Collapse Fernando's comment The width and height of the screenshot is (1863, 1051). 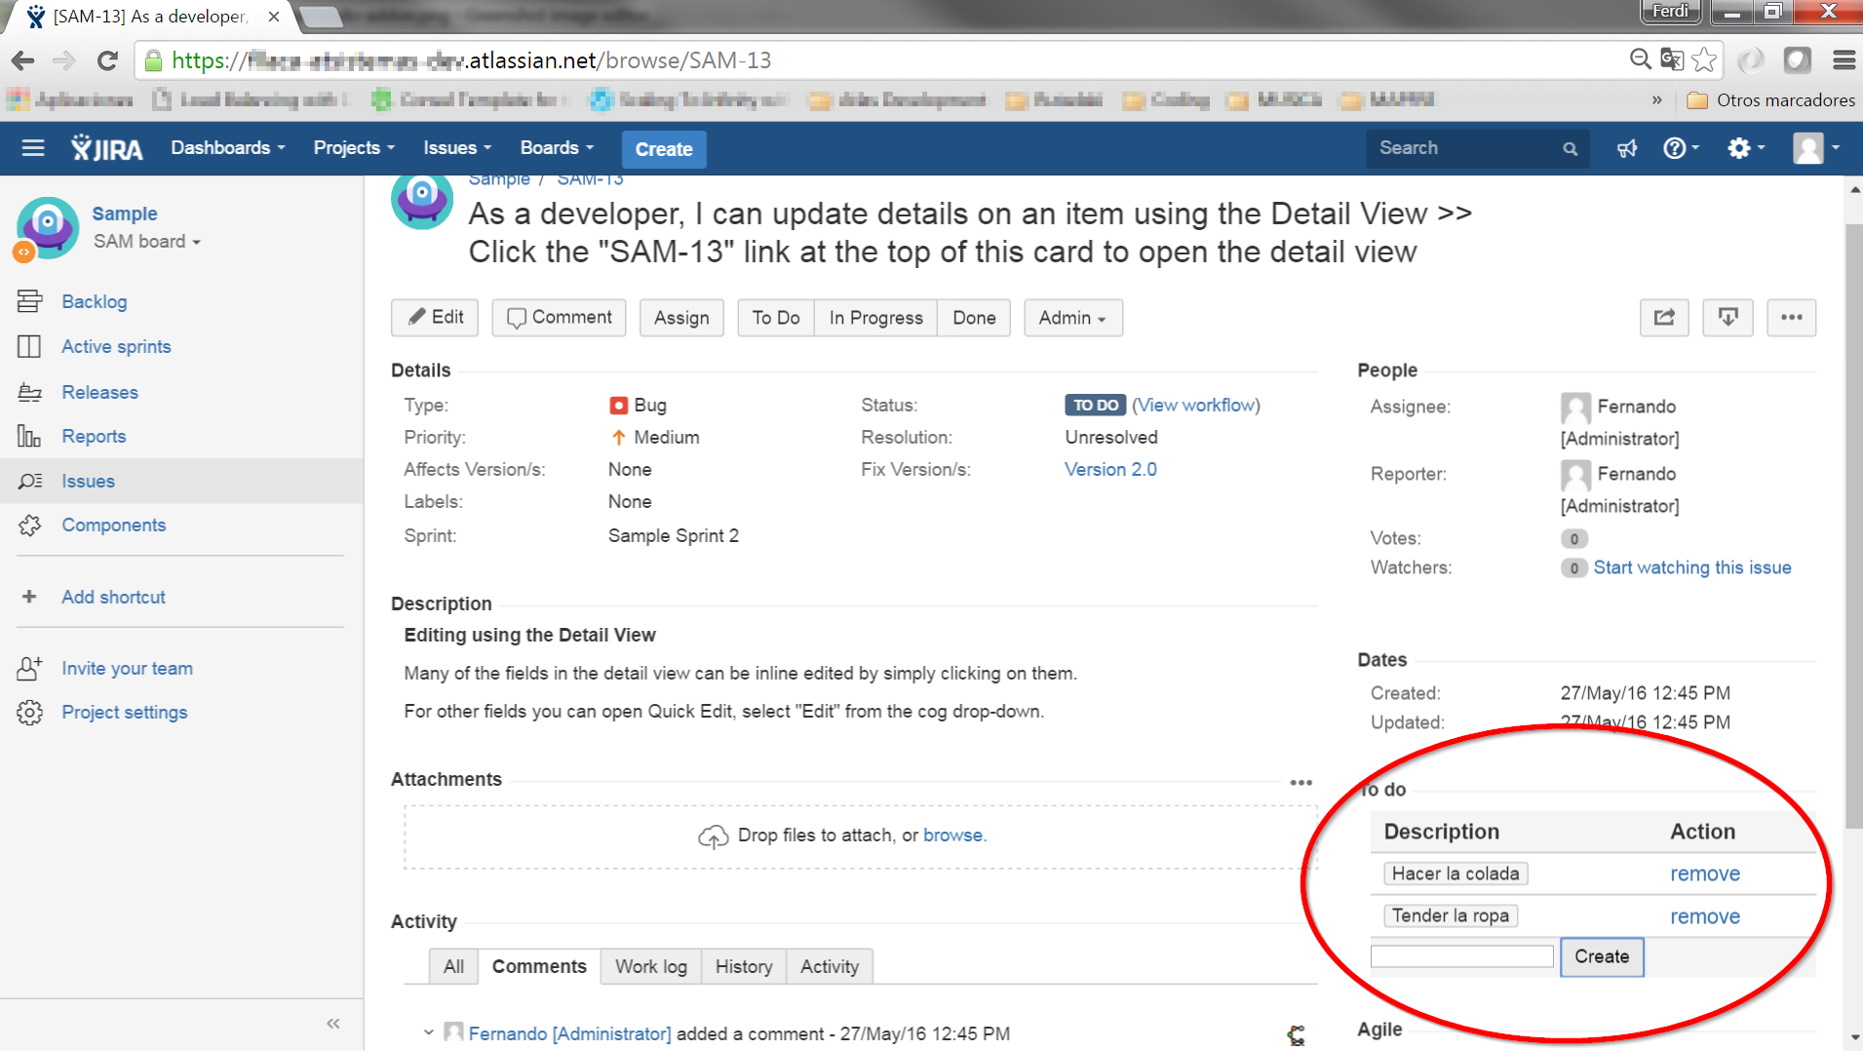point(427,1032)
